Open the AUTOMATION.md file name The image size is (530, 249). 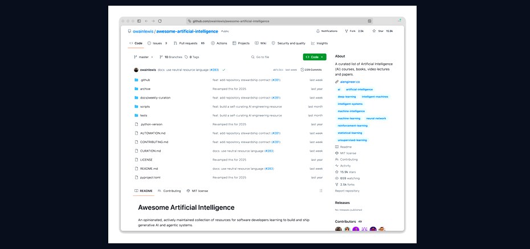pos(152,133)
